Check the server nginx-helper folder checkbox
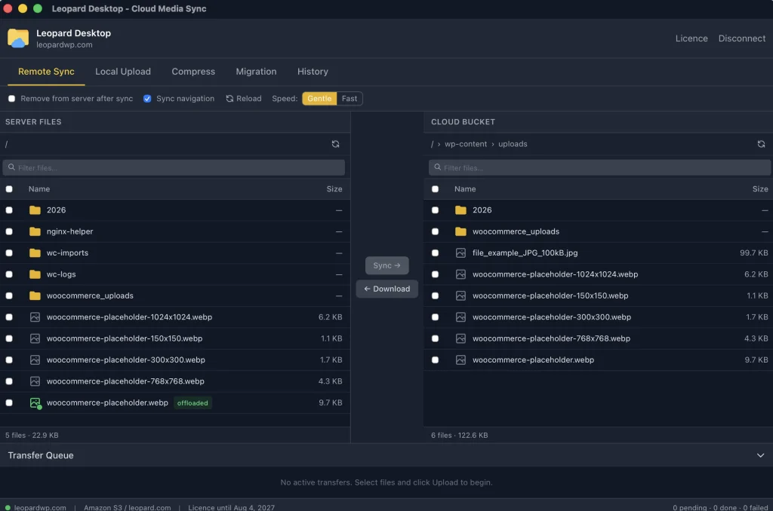Viewport: 773px width, 511px height. tap(9, 231)
